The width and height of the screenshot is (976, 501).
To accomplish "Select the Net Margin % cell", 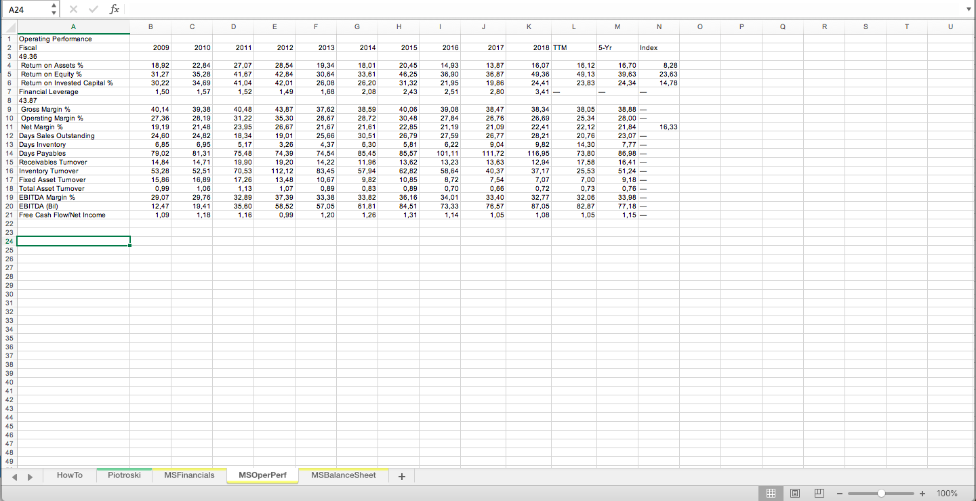I will point(73,127).
